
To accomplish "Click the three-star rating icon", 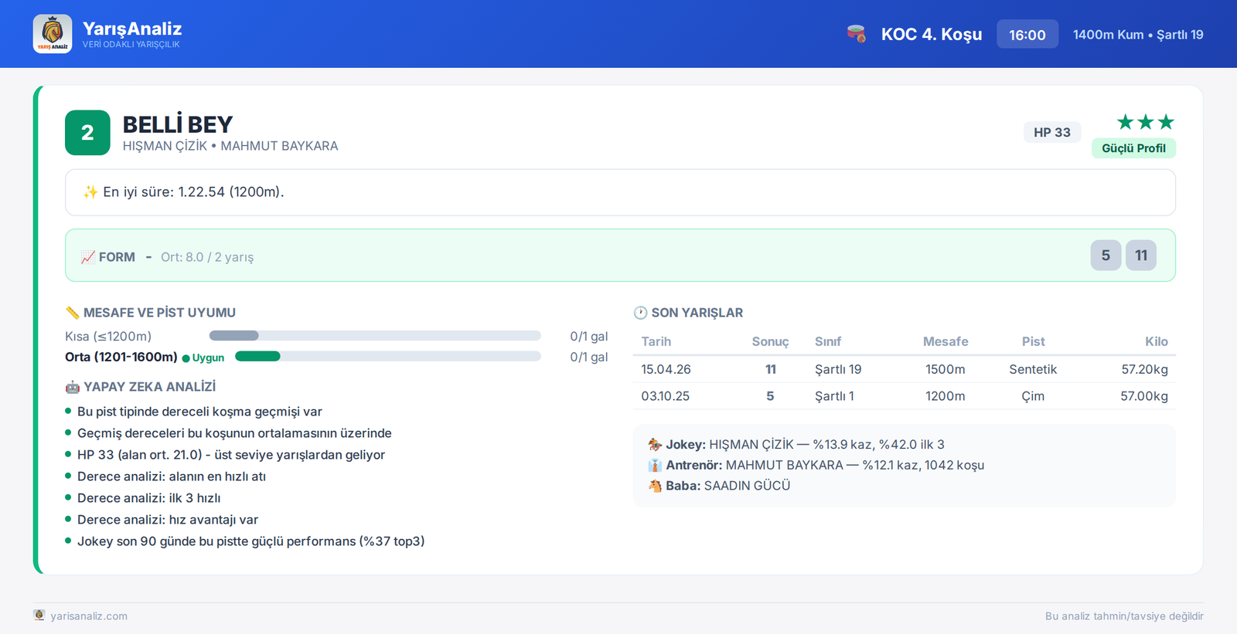I will 1146,122.
